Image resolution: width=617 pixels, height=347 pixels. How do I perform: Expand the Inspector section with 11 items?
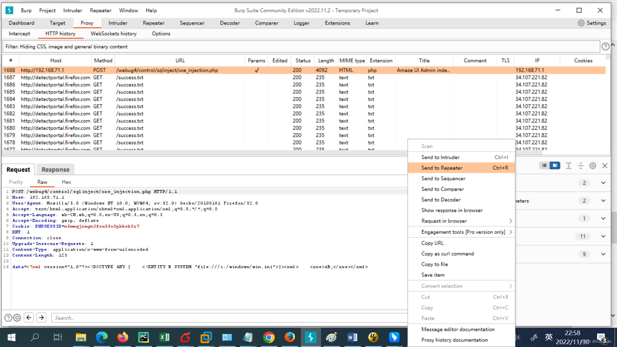coord(603,236)
